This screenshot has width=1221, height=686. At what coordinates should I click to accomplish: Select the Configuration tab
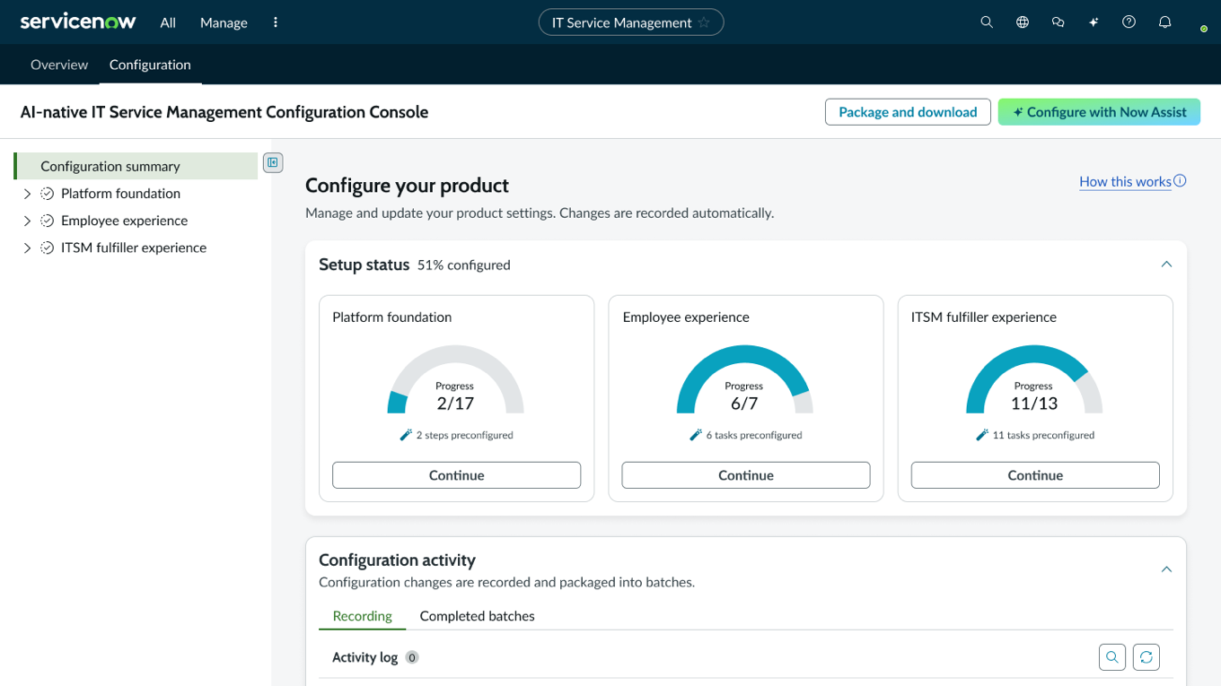click(x=150, y=65)
